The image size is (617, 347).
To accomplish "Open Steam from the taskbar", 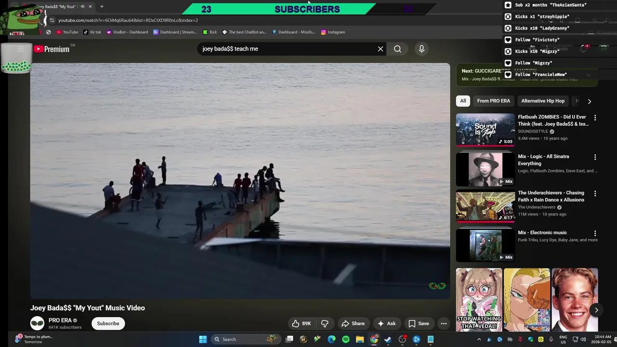I will coord(388,339).
